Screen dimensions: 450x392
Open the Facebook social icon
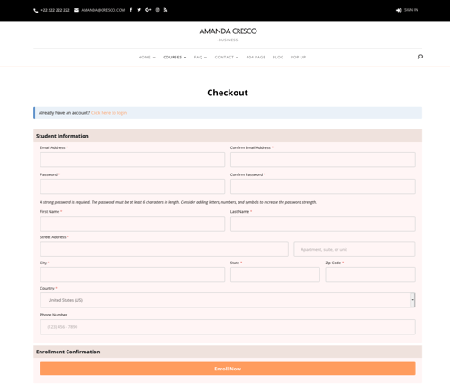pyautogui.click(x=131, y=10)
